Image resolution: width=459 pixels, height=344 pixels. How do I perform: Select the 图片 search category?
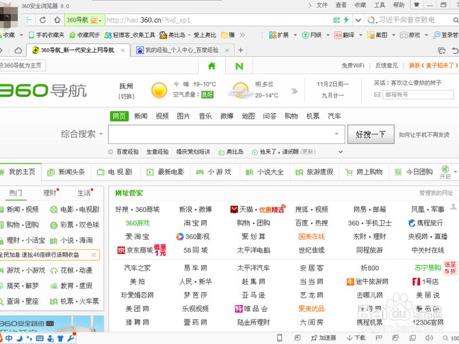(184, 116)
